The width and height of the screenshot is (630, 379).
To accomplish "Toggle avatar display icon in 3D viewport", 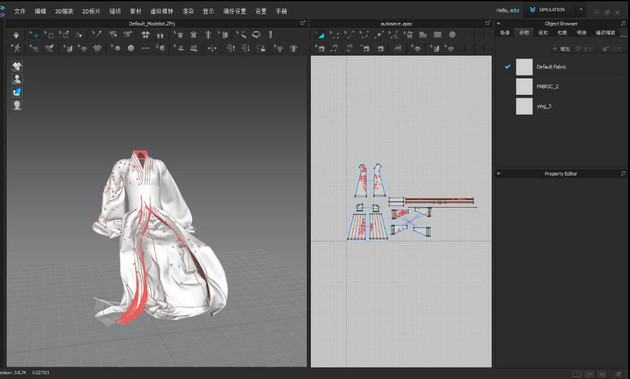I will point(18,79).
